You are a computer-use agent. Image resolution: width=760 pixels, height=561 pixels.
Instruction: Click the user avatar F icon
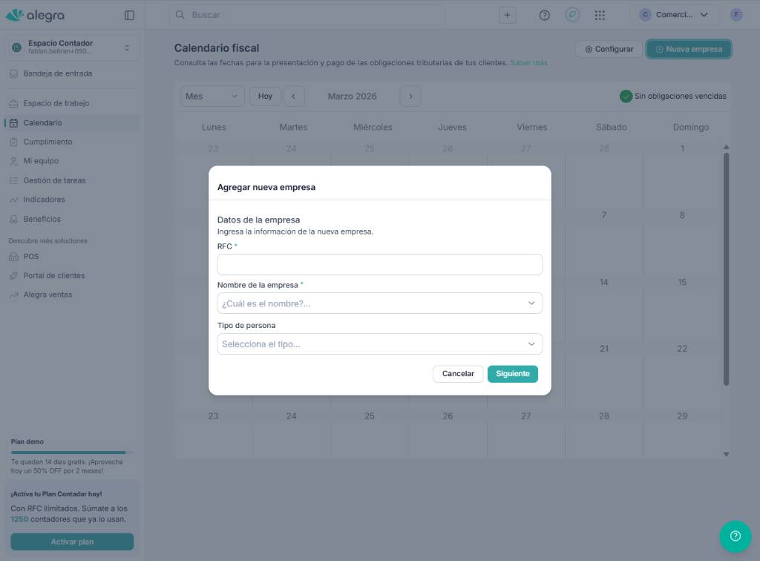[736, 15]
